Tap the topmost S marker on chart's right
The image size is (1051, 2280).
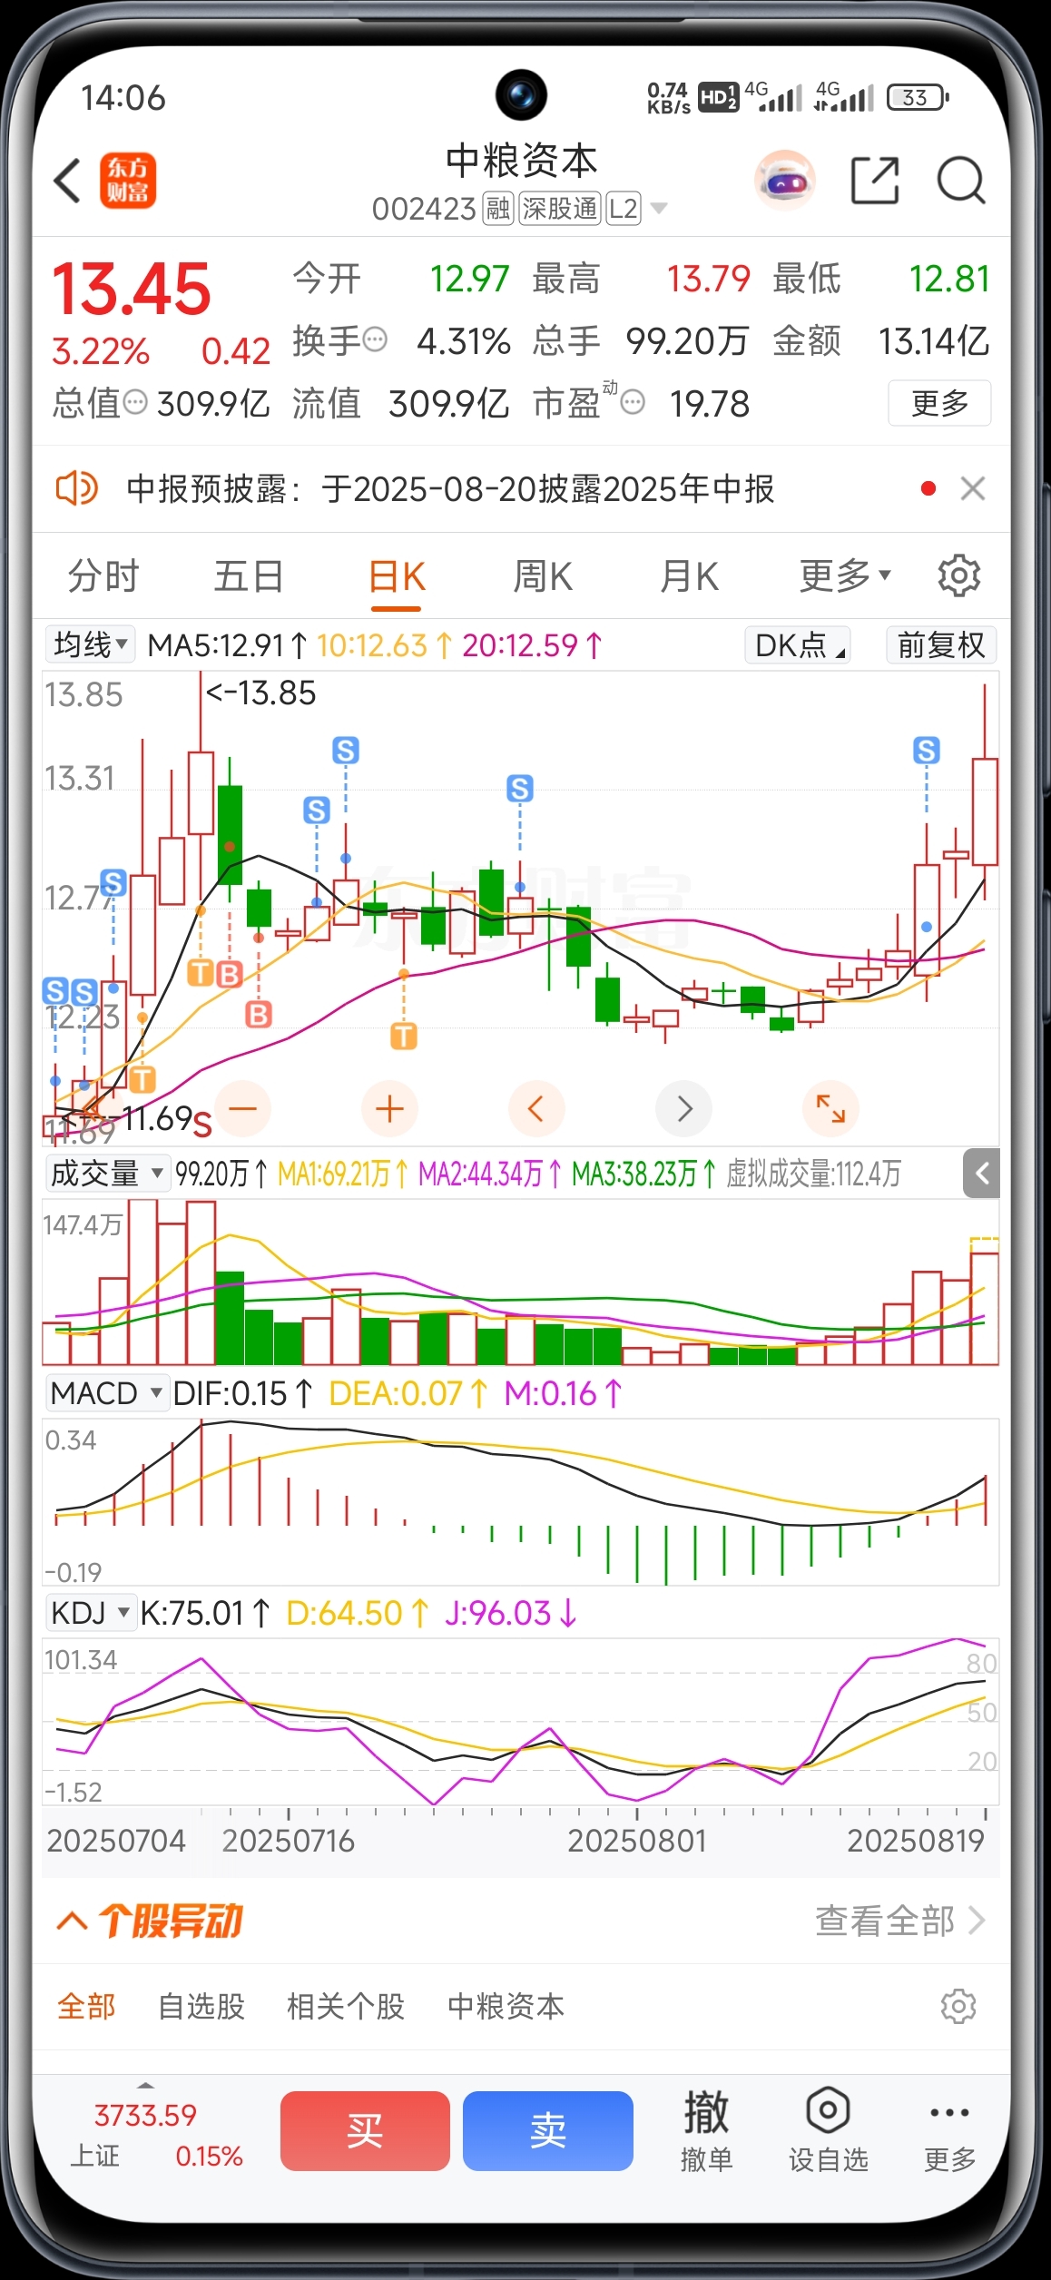927,751
